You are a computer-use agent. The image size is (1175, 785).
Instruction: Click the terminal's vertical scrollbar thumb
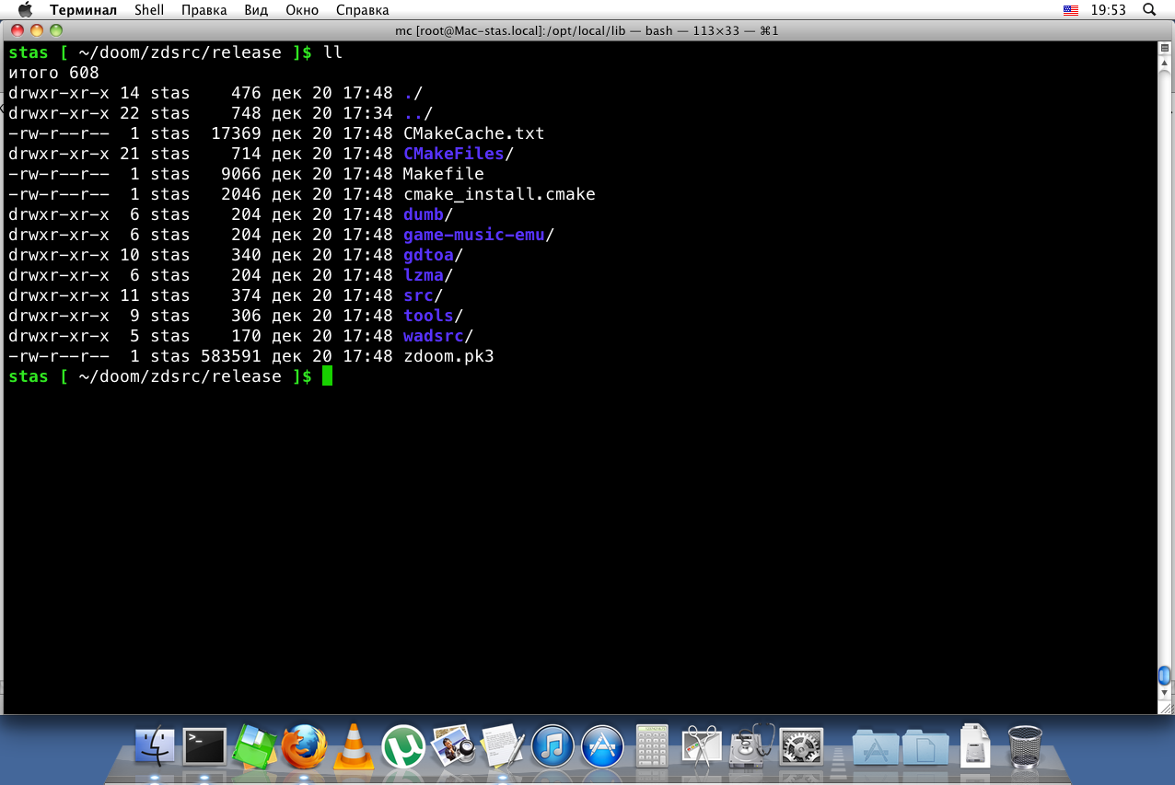tap(1165, 675)
